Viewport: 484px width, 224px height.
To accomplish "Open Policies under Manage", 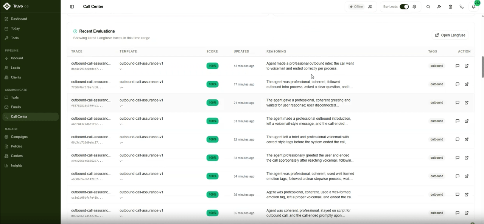I will click(30, 146).
